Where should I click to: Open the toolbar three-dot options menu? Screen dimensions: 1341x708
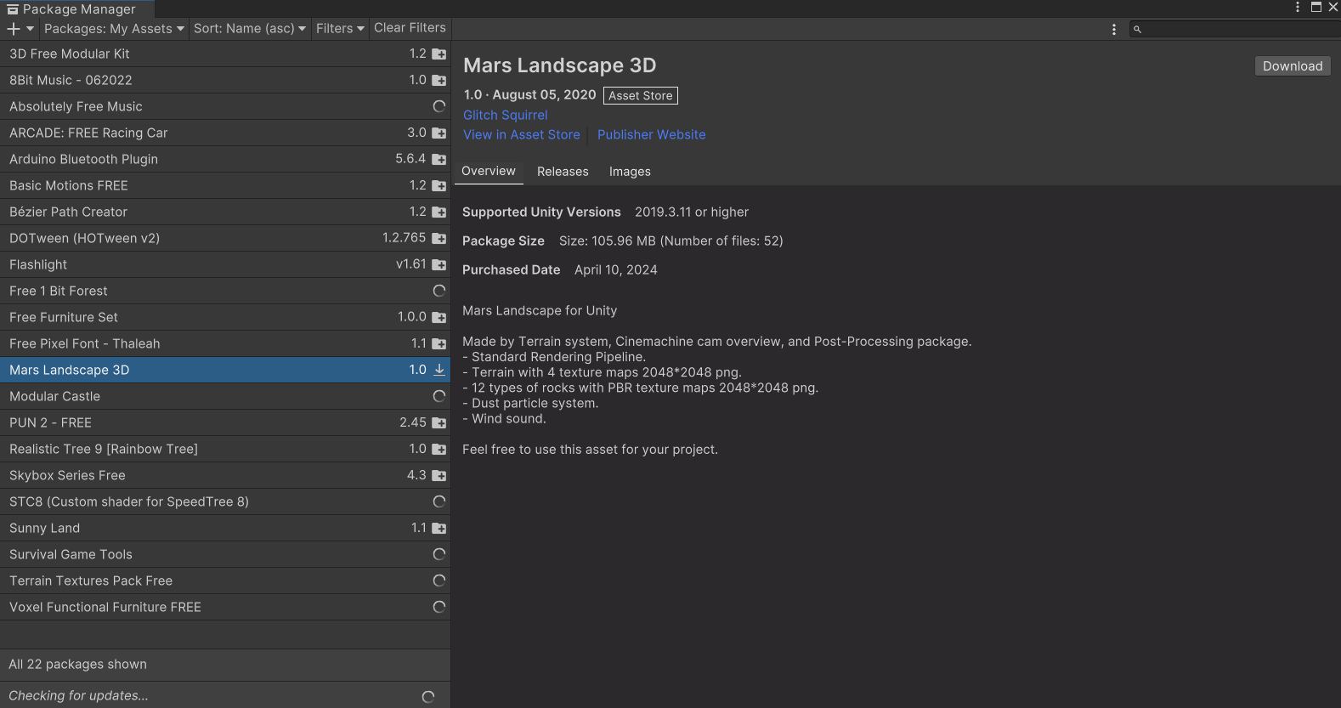point(1114,29)
